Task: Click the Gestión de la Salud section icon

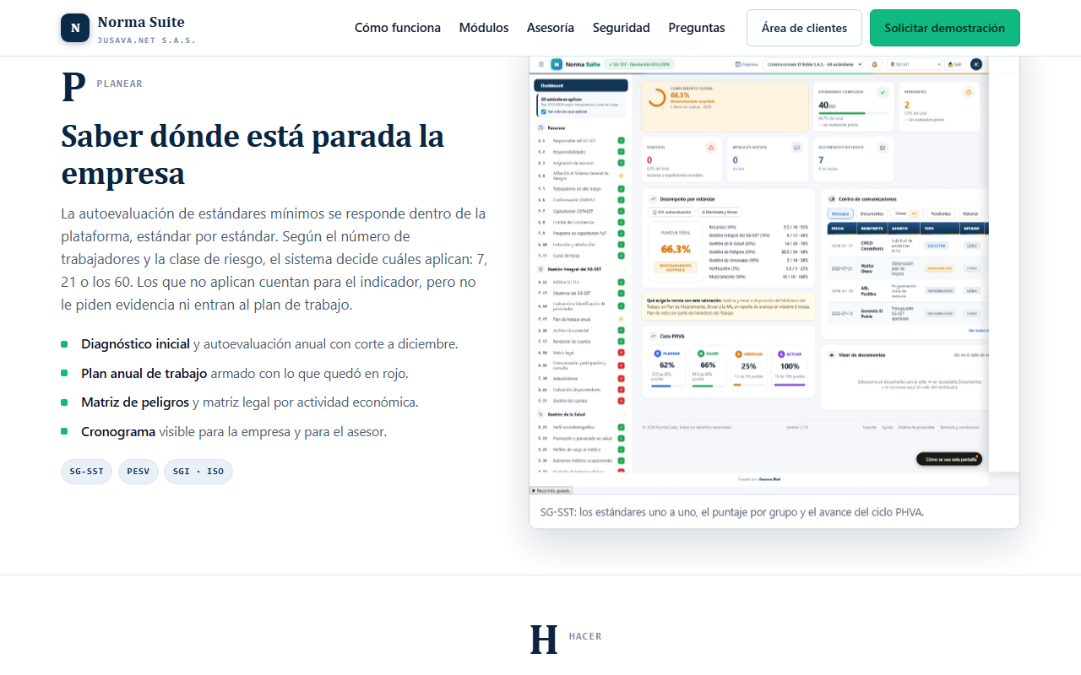Action: (x=540, y=414)
